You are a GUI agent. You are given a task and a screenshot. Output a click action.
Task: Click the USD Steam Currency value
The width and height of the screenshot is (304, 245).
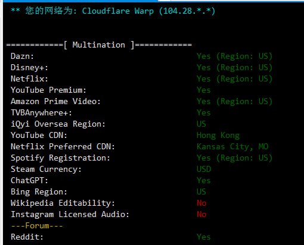pos(204,169)
